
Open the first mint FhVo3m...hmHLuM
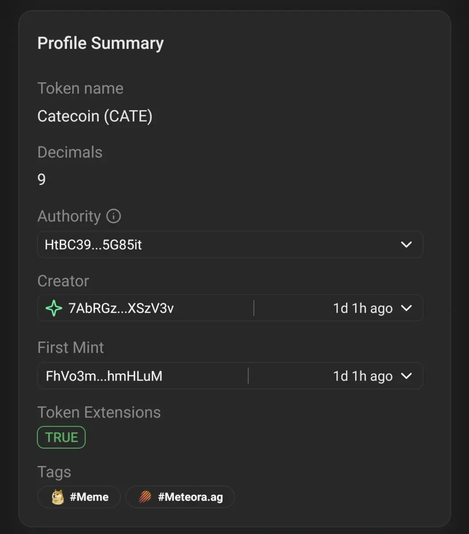[104, 376]
